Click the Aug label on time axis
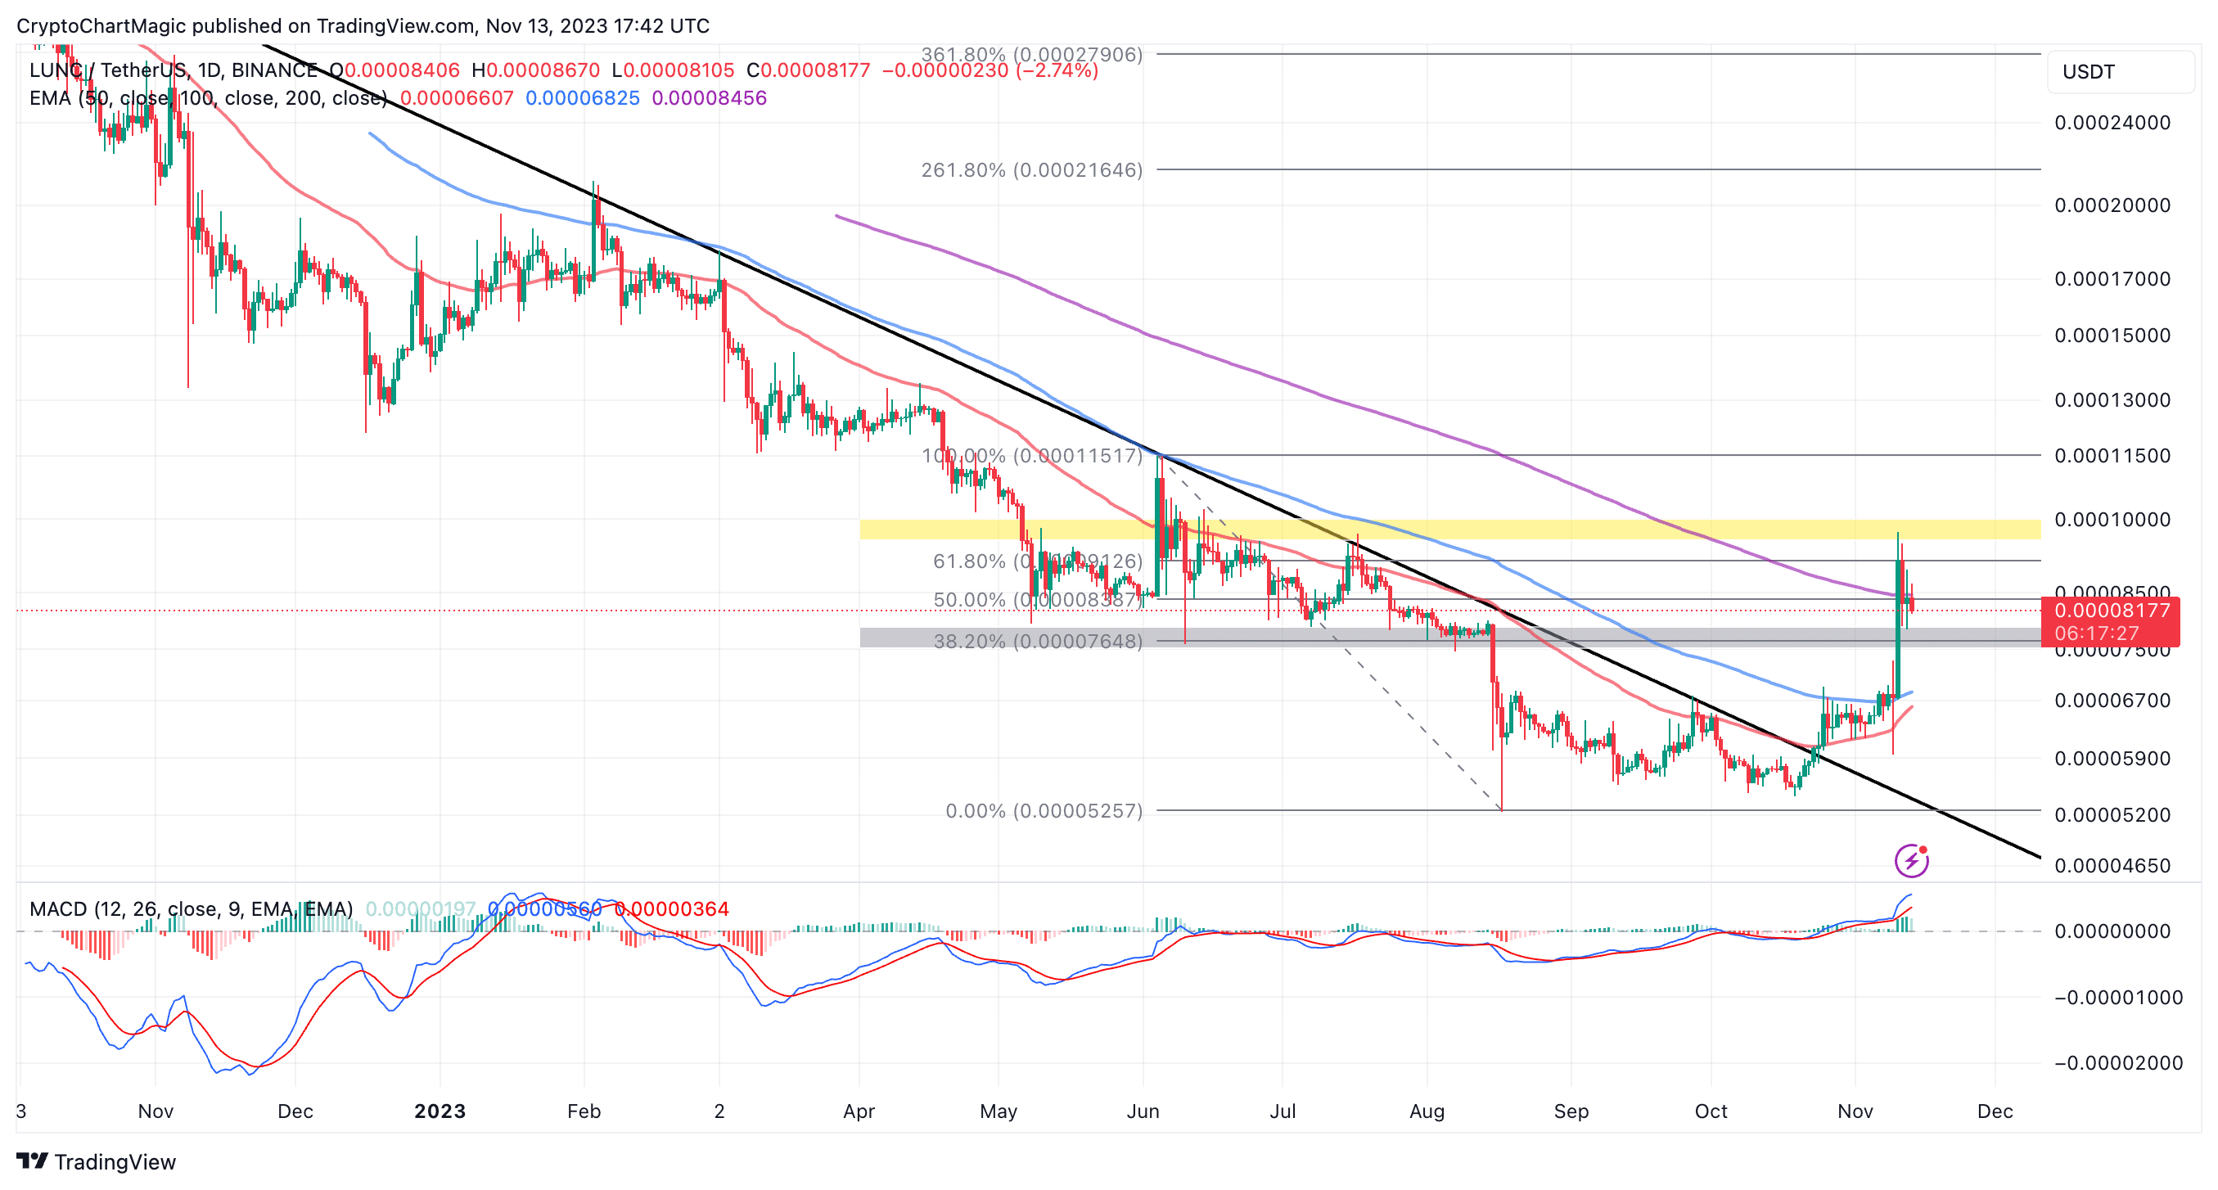2218x1190 pixels. point(1427,1111)
